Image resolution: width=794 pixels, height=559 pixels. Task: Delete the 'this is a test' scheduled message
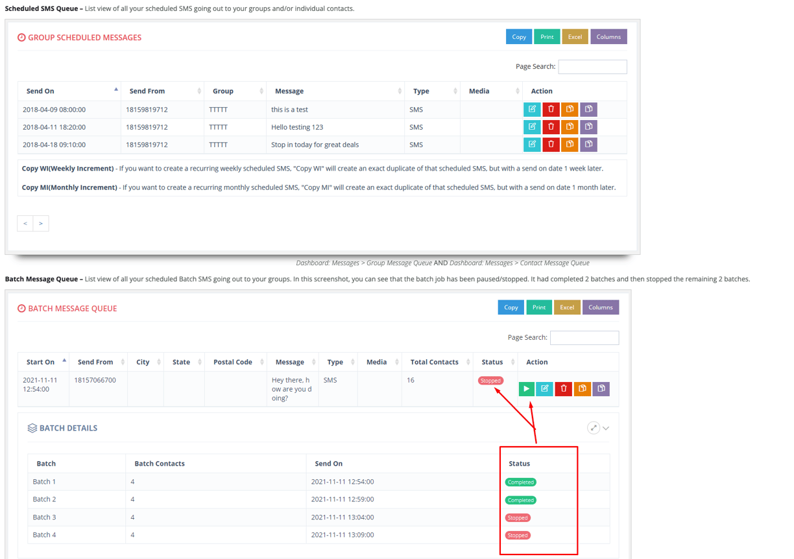[551, 109]
